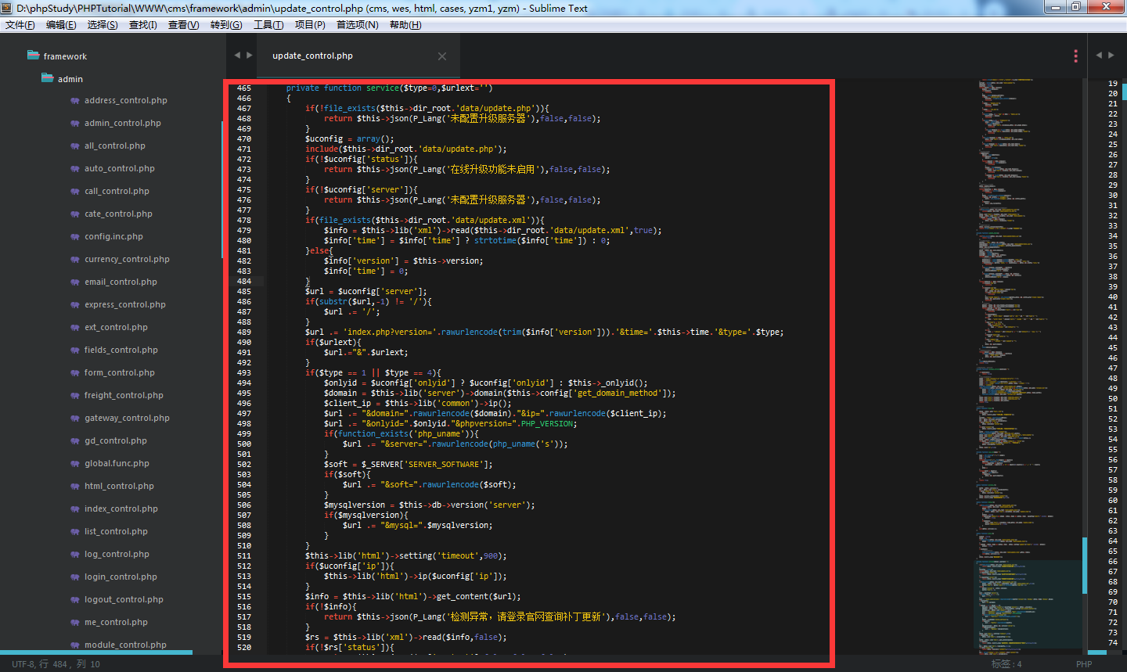Image resolution: width=1127 pixels, height=672 pixels.
Task: Click left arrow of right pane tab bar
Action: click(1099, 55)
